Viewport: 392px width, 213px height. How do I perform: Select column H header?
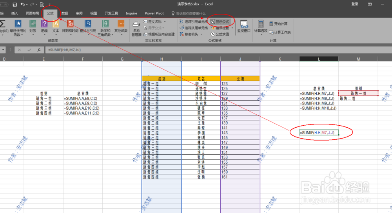pos(162,59)
